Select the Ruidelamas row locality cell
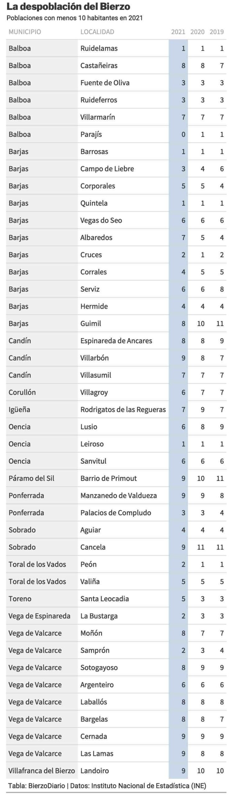This screenshot has width=234, height=795. 123,48
